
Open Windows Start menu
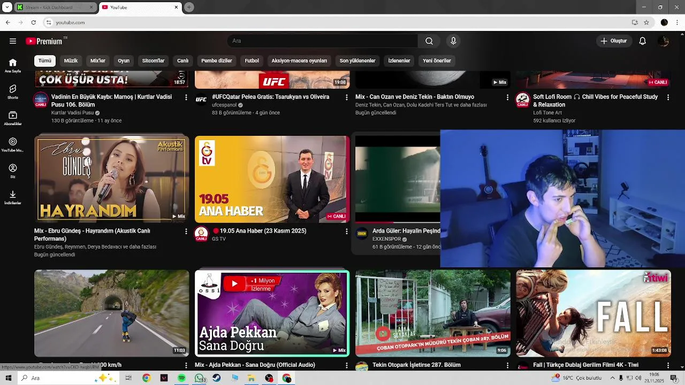click(9, 378)
